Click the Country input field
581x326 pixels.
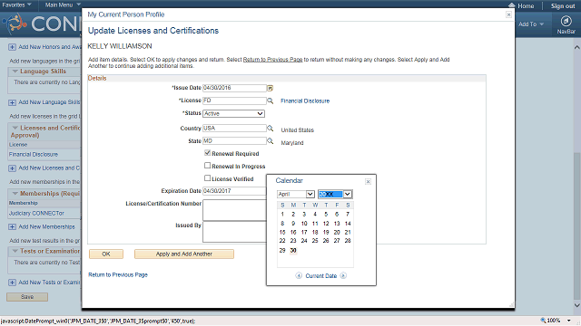(234, 129)
